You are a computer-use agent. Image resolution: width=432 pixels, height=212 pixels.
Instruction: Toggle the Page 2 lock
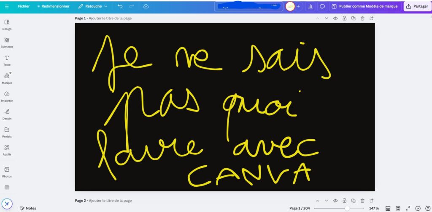pos(344,201)
